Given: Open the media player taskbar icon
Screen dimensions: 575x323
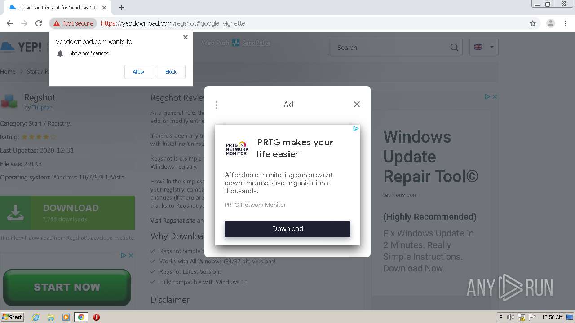Looking at the screenshot, I should coord(66,317).
